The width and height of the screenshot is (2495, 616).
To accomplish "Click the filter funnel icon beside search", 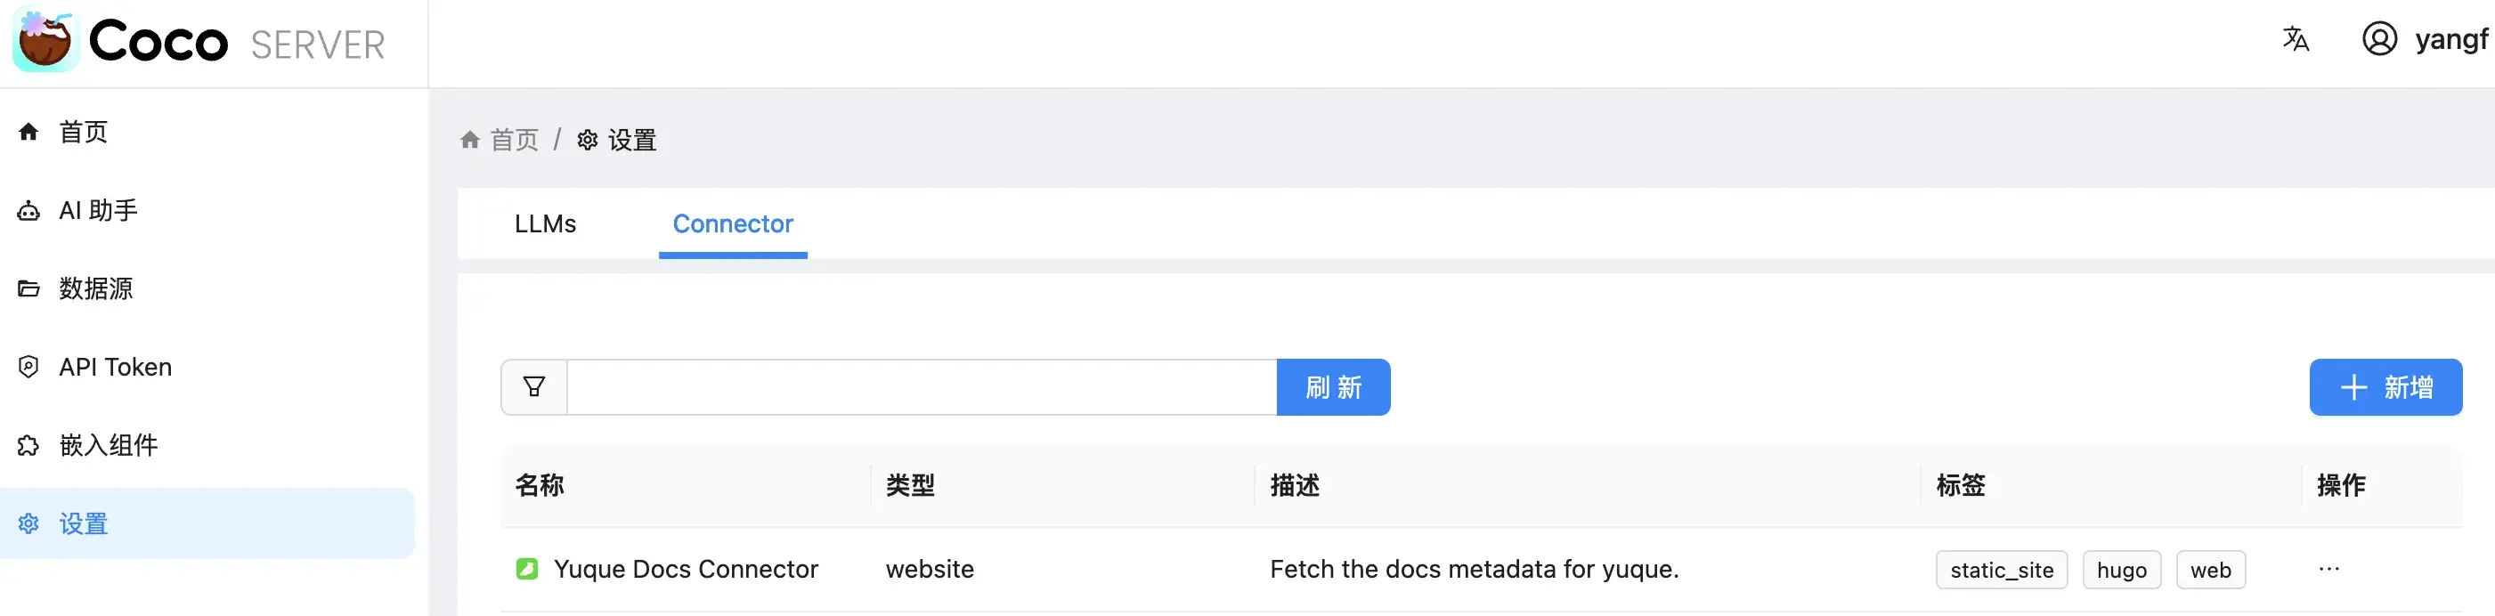I will click(x=532, y=385).
